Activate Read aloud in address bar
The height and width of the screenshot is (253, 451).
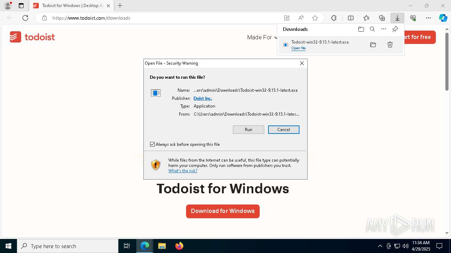[x=301, y=18]
